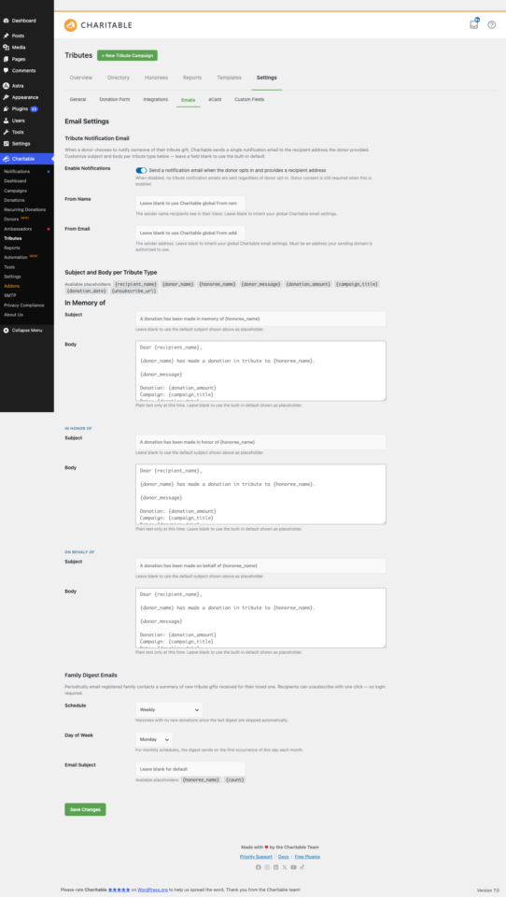Open the Priority Support link

pos(256,857)
